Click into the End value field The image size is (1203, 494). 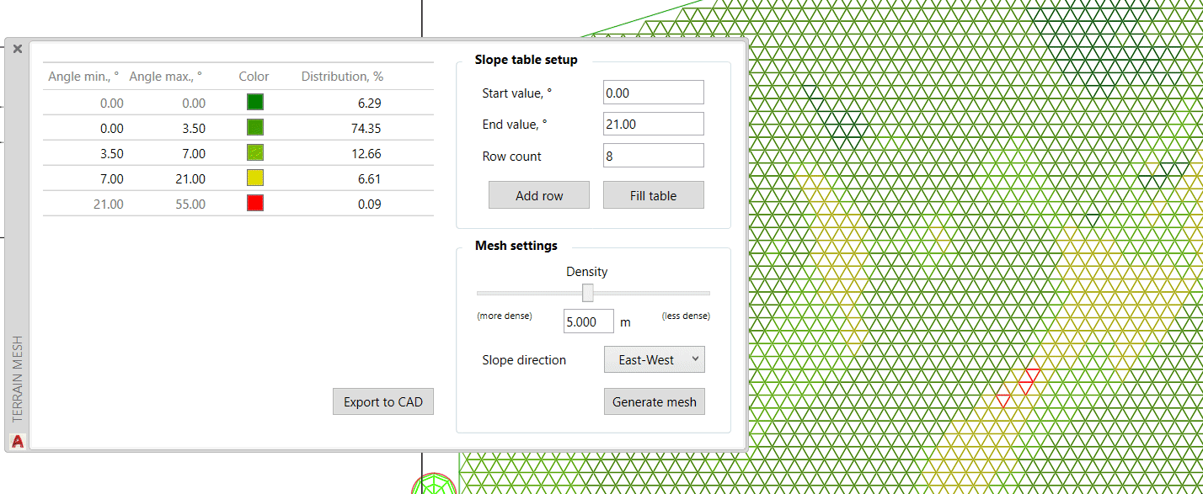click(x=653, y=124)
